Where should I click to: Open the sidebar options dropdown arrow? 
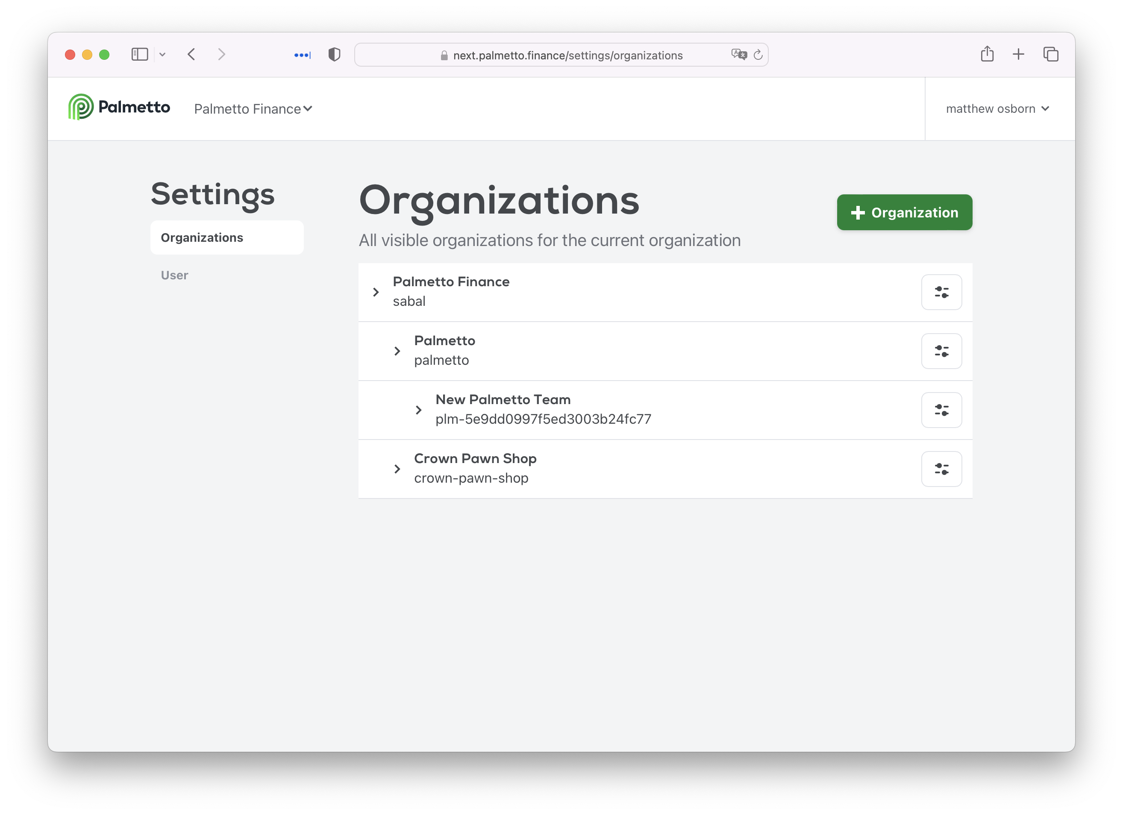tap(162, 55)
